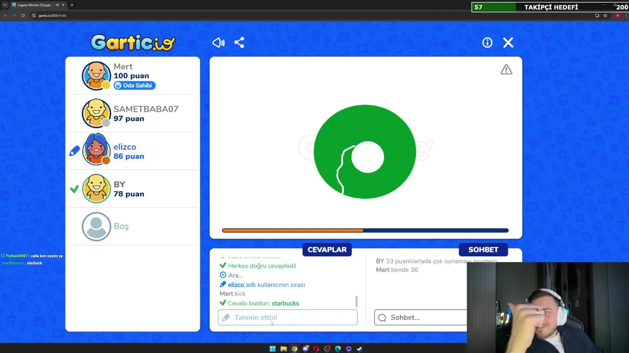
Task: Go back in the browser
Action: (5, 15)
